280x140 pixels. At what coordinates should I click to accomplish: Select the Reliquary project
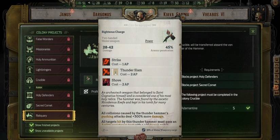click(49, 116)
